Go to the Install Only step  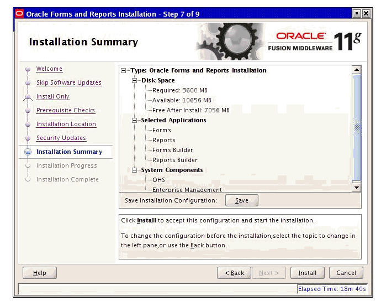tap(53, 96)
